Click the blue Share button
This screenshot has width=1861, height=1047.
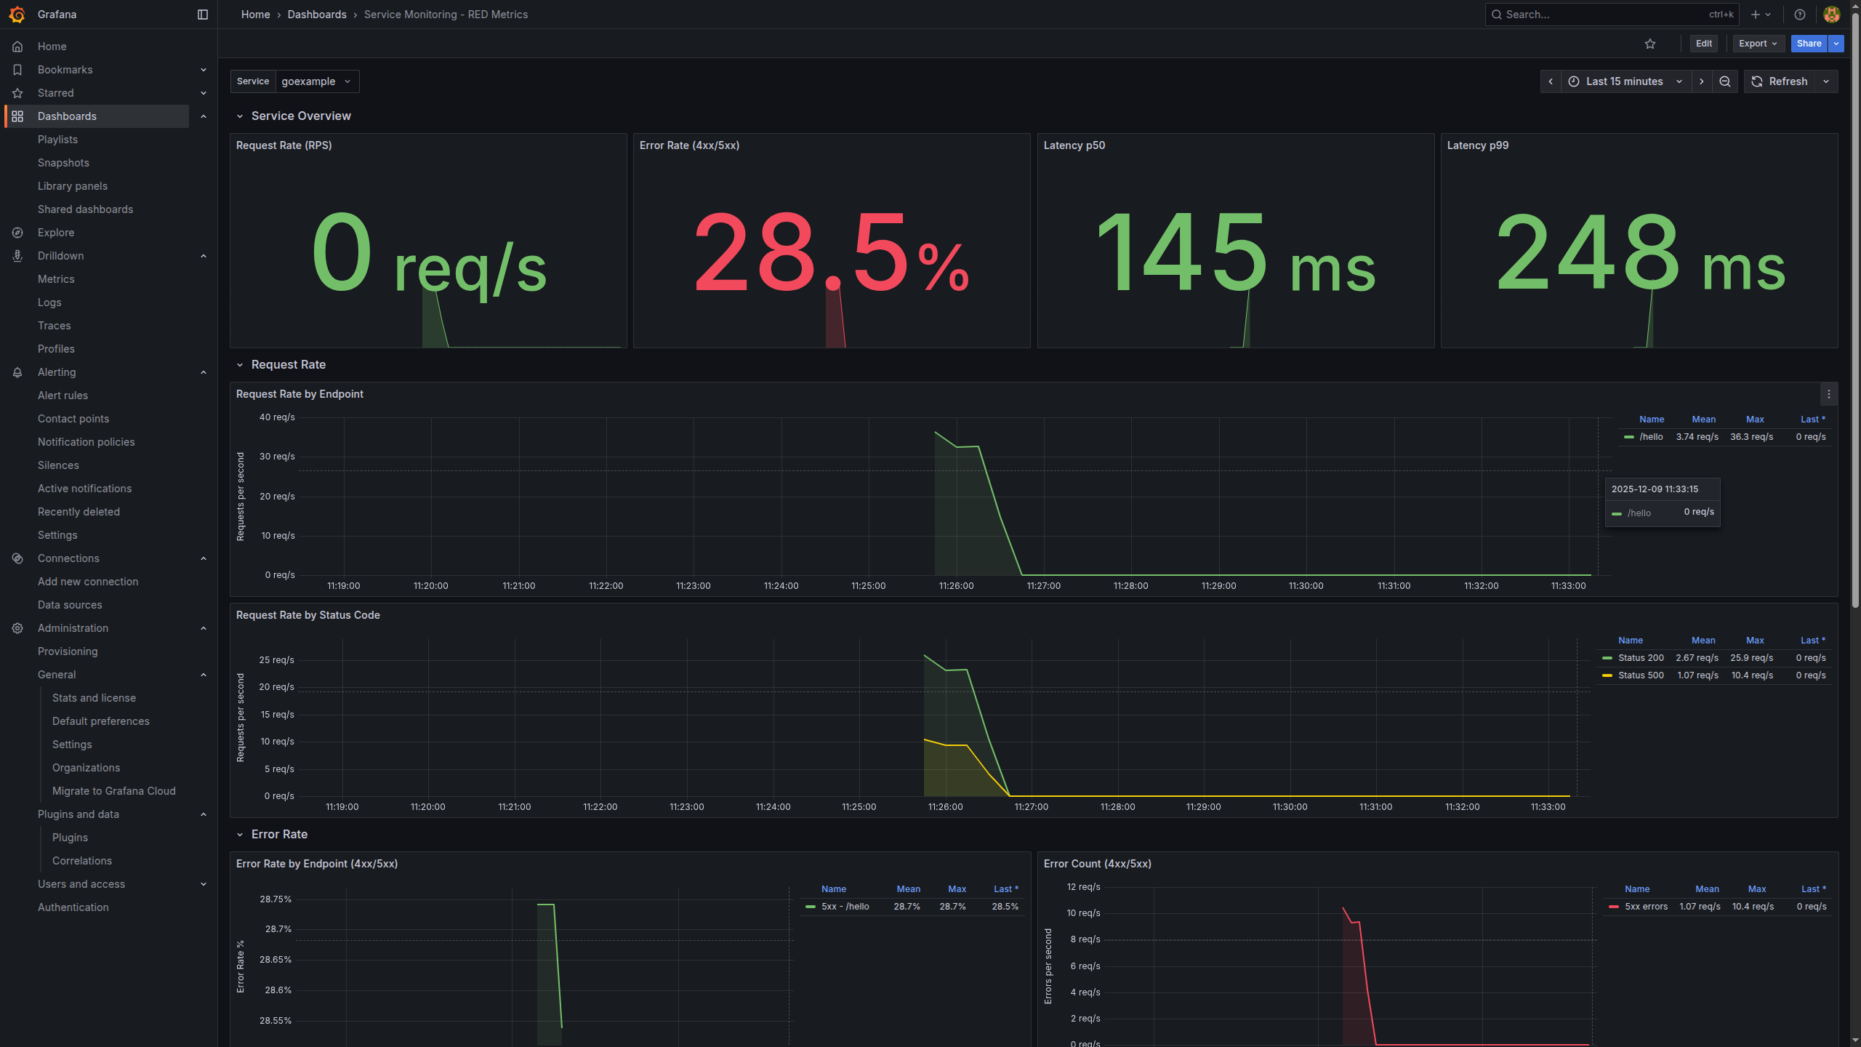pos(1808,44)
